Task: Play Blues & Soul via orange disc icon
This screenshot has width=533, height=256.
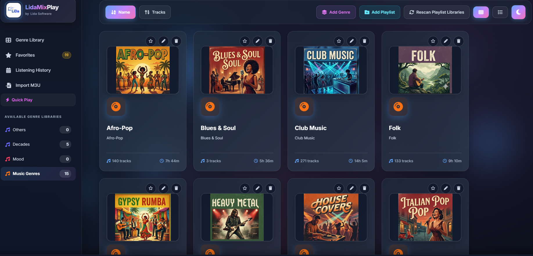Action: pyautogui.click(x=210, y=107)
